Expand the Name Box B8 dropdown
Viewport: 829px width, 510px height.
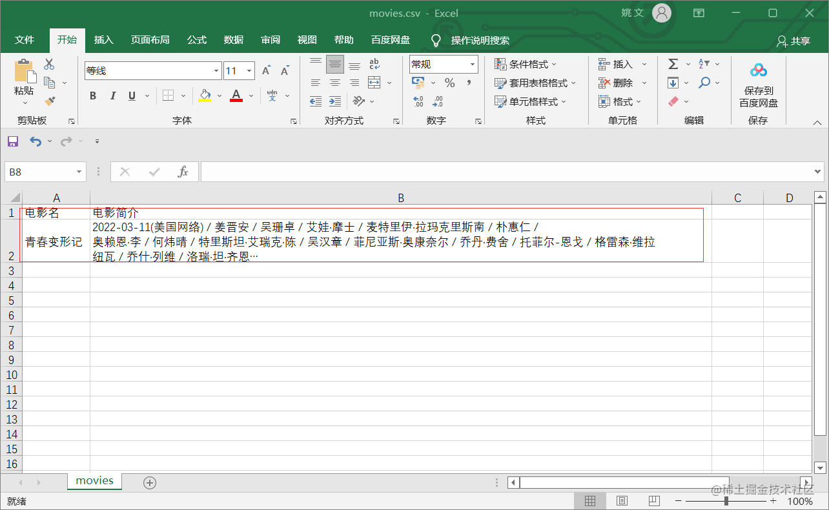click(x=79, y=172)
